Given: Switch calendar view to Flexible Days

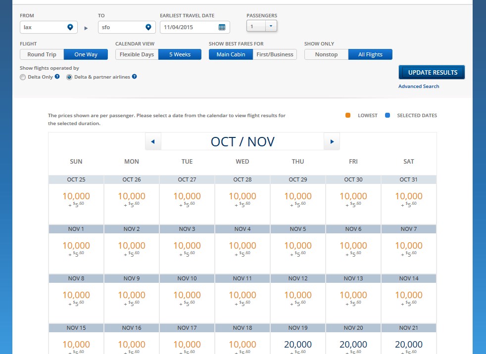Looking at the screenshot, I should [137, 54].
